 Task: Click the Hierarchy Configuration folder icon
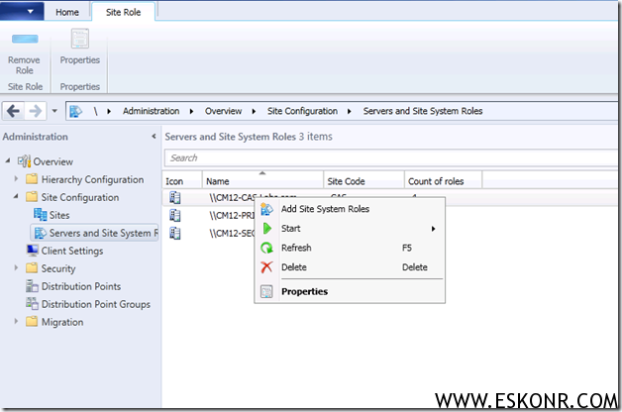point(32,179)
